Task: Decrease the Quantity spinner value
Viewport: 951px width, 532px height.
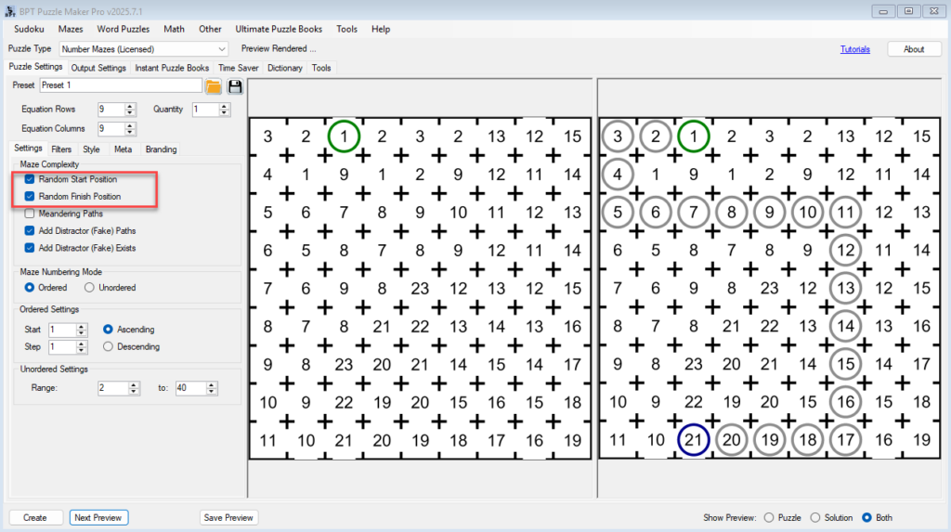Action: [x=225, y=113]
